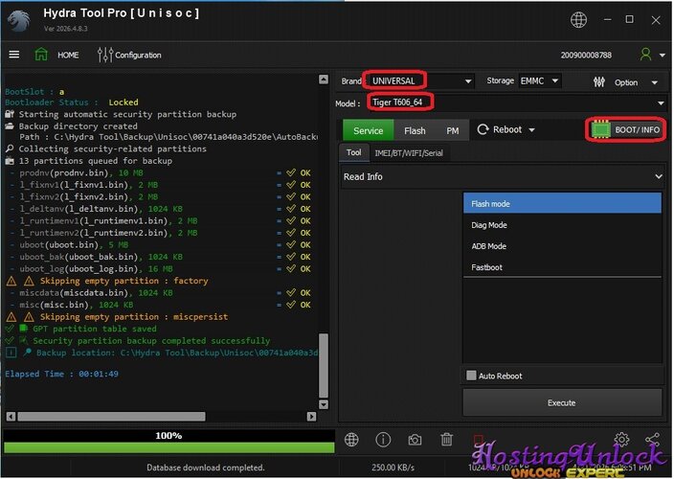This screenshot has height=479, width=674.
Task: Click the '250.00 KB/s' status entry
Action: [x=393, y=467]
